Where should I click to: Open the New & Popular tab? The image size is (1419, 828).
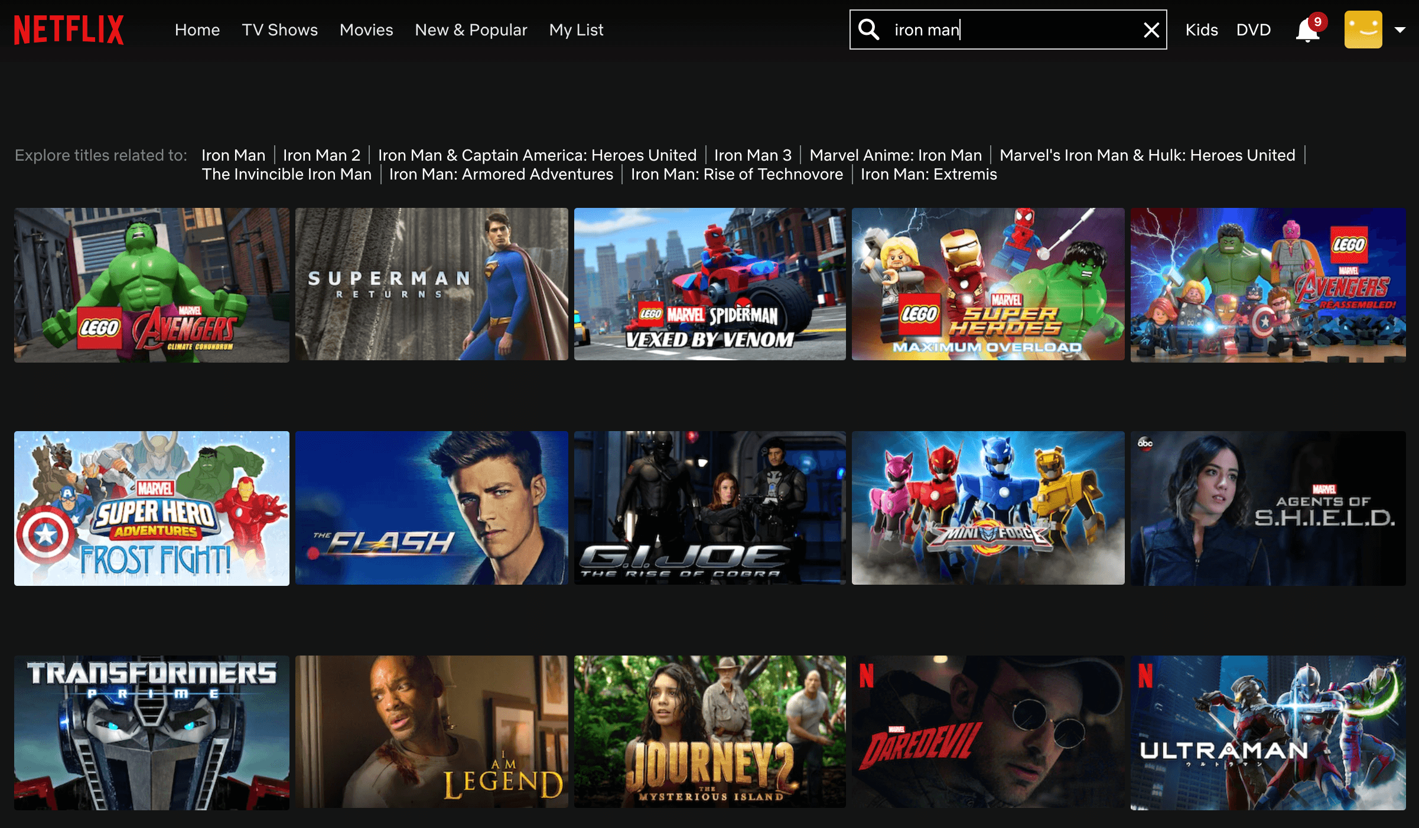[470, 30]
